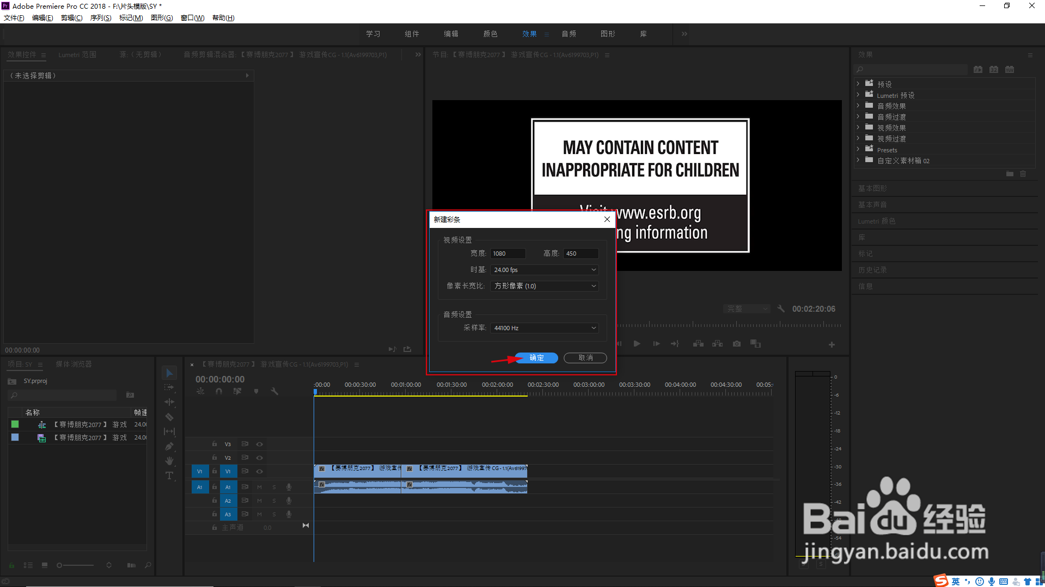Viewport: 1045px width, 587px height.
Task: Select the Ripple Edit tool
Action: pyautogui.click(x=169, y=402)
